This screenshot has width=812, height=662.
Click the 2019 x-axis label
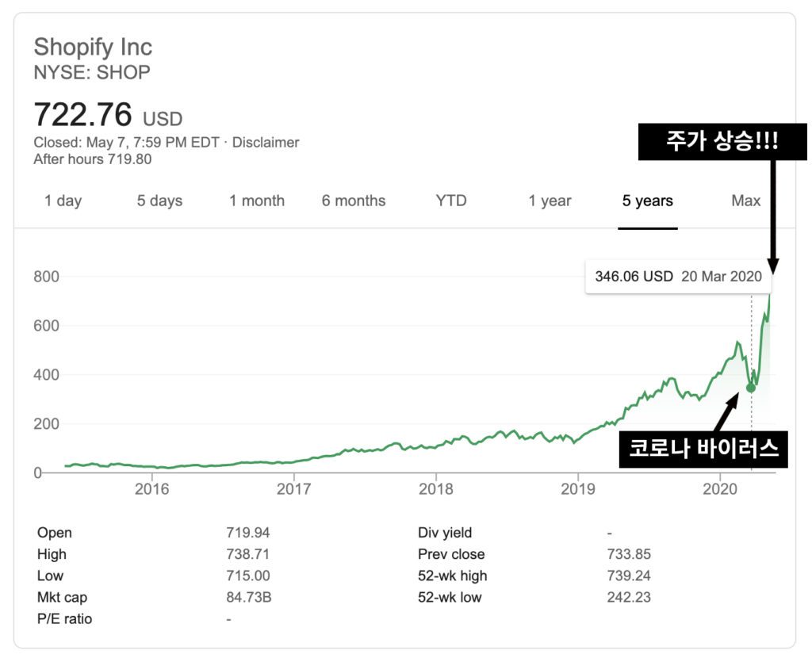tap(578, 489)
